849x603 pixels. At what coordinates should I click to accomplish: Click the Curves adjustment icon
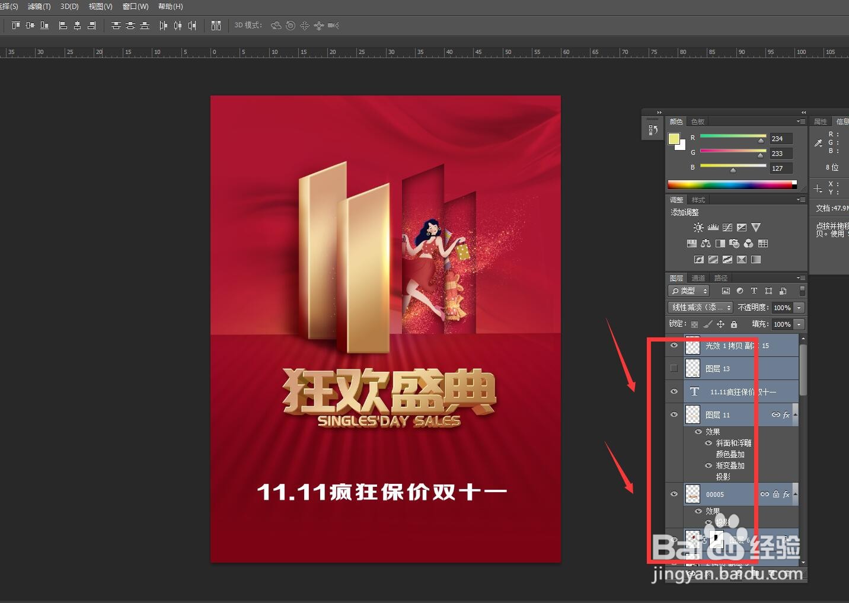[727, 227]
